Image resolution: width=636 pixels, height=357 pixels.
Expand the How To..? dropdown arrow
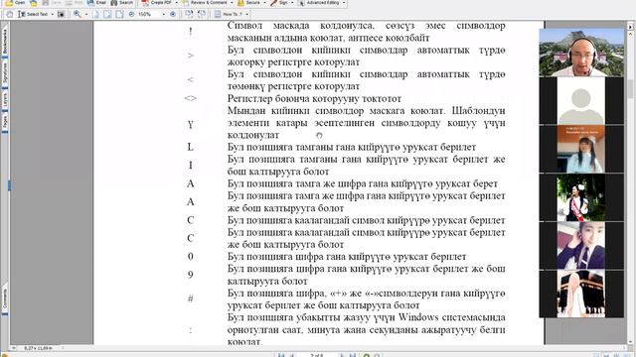(x=246, y=14)
